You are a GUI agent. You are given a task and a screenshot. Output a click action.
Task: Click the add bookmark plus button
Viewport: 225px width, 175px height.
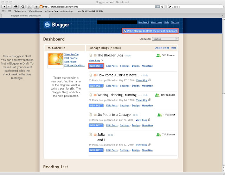tap(36, 7)
